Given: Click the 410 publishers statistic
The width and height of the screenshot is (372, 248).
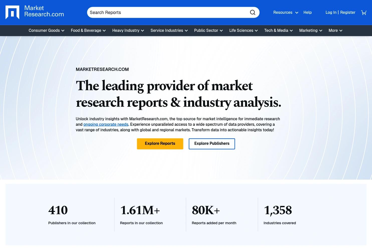Looking at the screenshot, I should pyautogui.click(x=58, y=210).
